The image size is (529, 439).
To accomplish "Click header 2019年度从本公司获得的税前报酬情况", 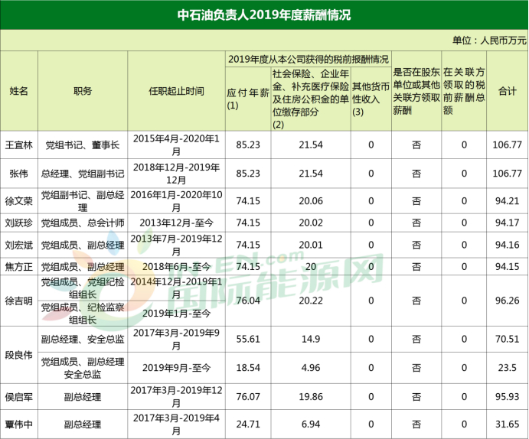I will pos(309,60).
